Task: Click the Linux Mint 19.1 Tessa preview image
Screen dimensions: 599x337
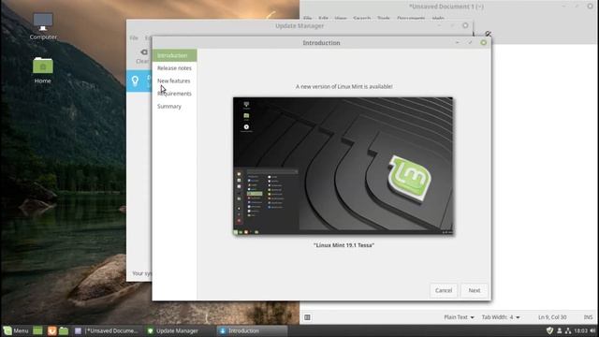Action: [343, 167]
